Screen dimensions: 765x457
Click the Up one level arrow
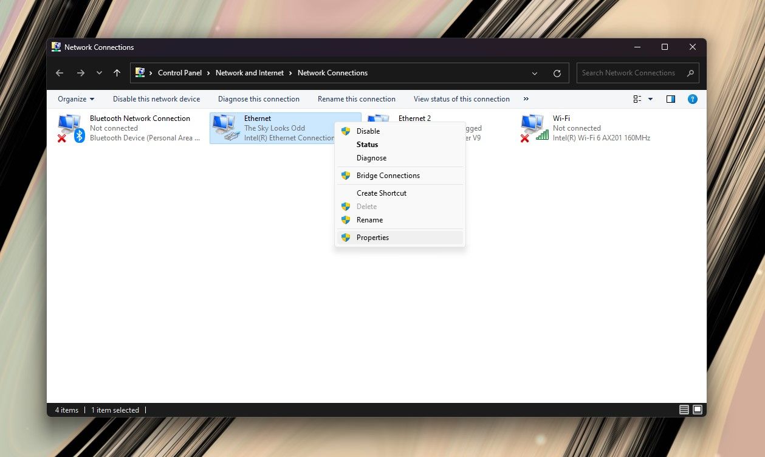point(117,73)
